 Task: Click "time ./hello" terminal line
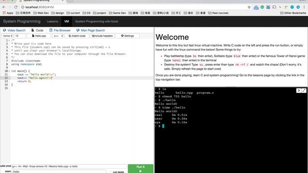(x=174, y=108)
